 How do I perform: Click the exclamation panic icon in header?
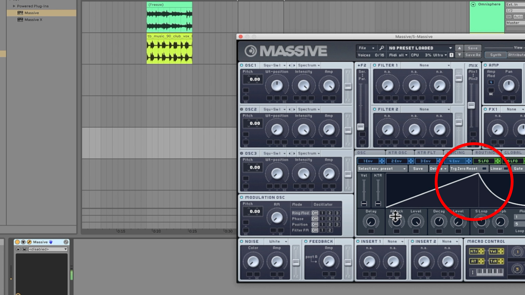(x=451, y=55)
